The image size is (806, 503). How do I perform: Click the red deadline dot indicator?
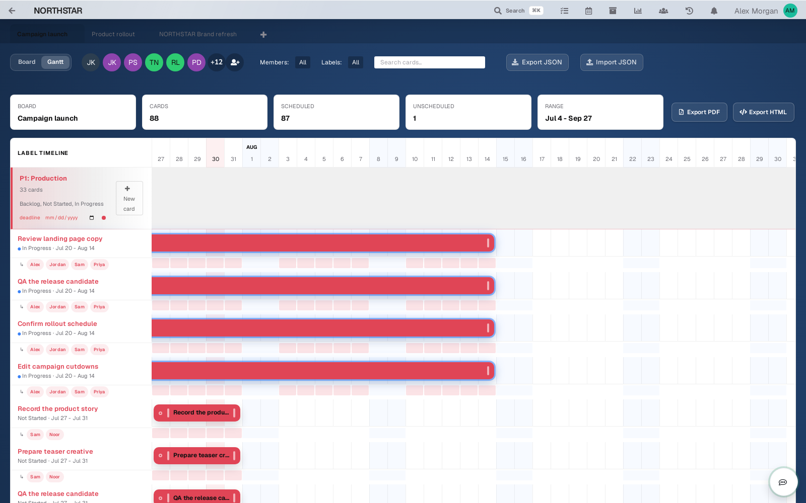(x=104, y=218)
